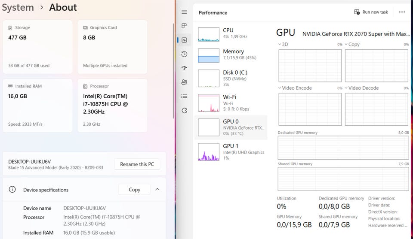Click the three-dot more options button
This screenshot has width=413, height=239.
coord(402,12)
